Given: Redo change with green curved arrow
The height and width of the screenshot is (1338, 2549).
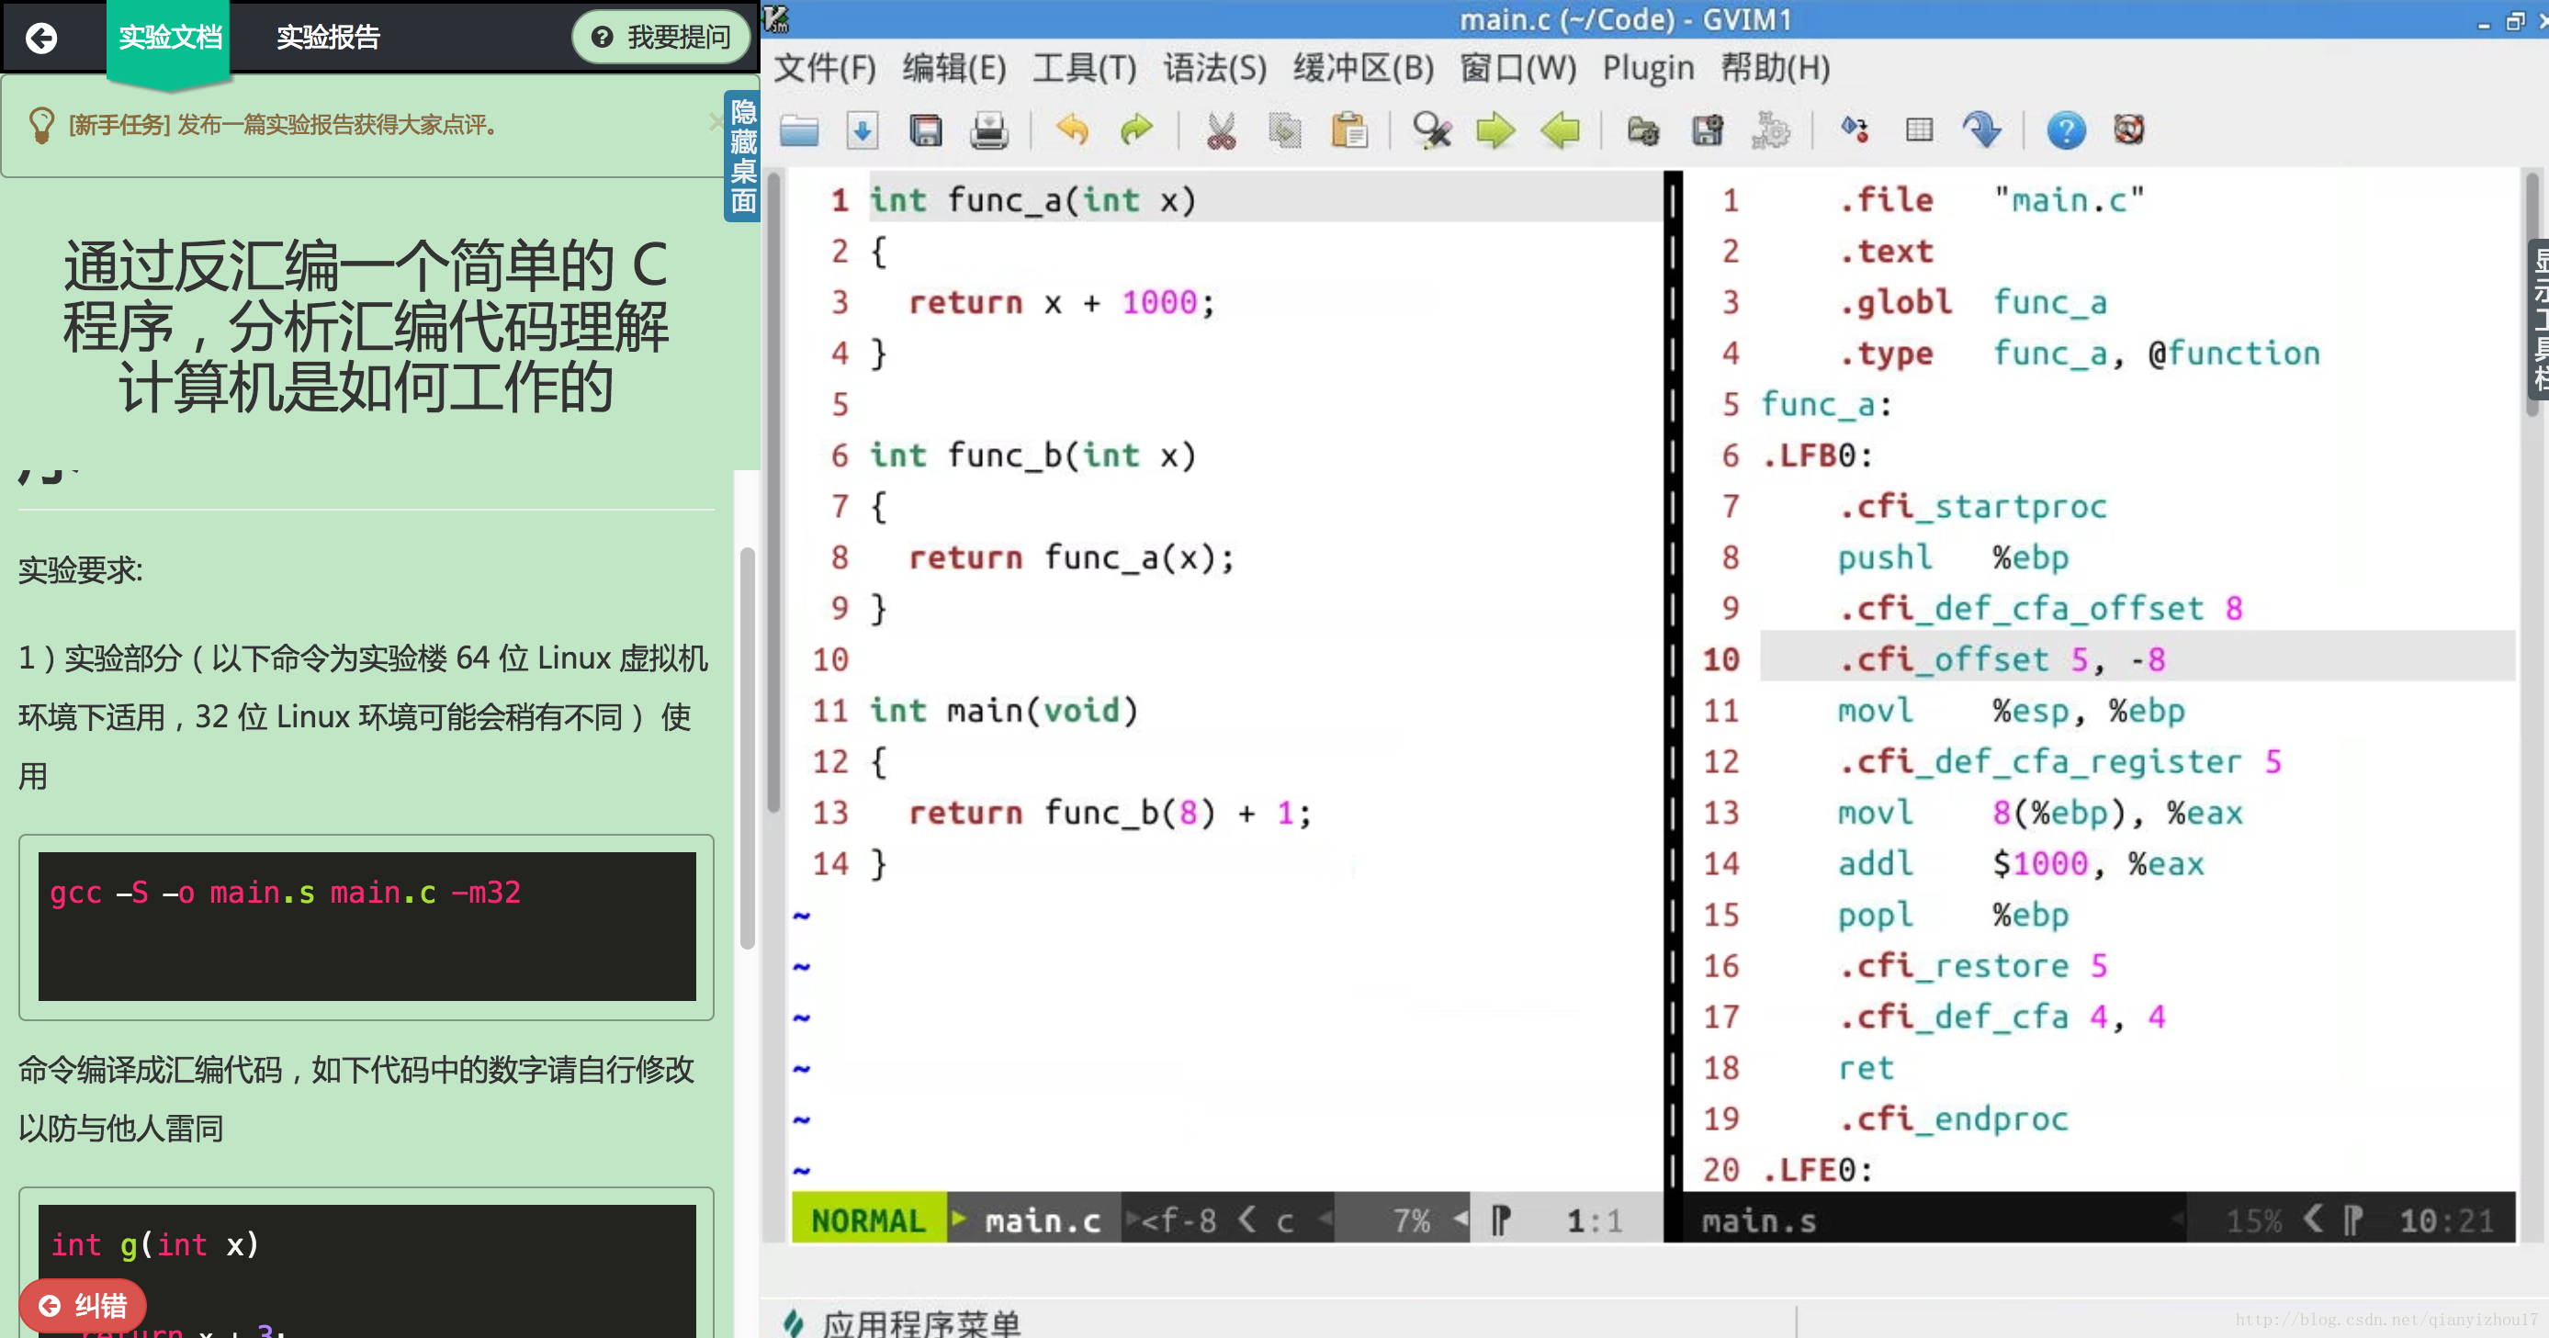Looking at the screenshot, I should (1136, 130).
